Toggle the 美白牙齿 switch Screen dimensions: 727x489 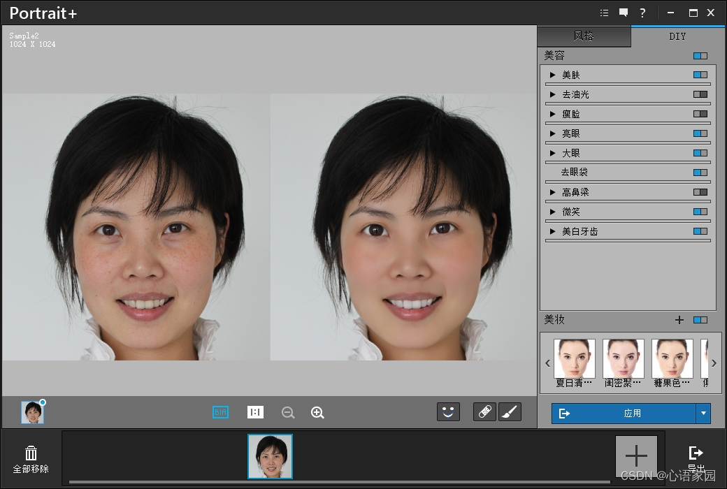700,231
